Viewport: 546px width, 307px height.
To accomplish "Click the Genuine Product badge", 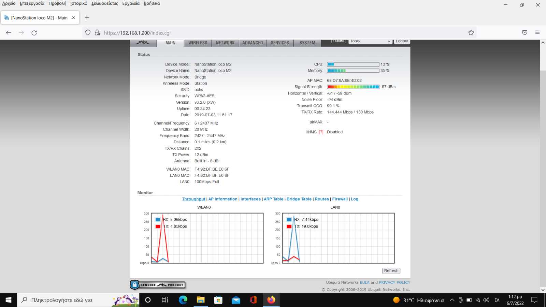I will pyautogui.click(x=158, y=285).
